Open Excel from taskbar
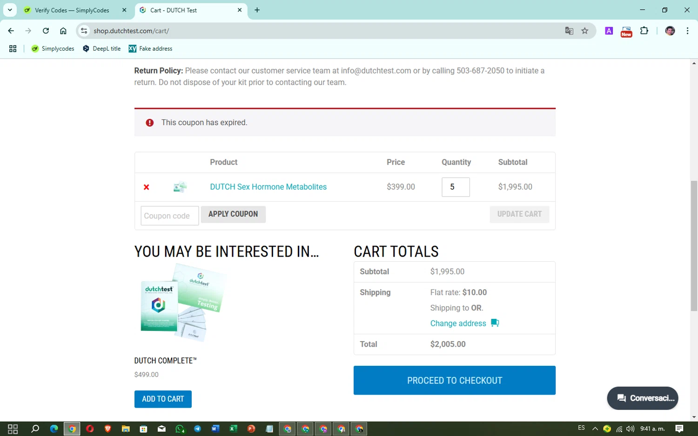 (233, 429)
